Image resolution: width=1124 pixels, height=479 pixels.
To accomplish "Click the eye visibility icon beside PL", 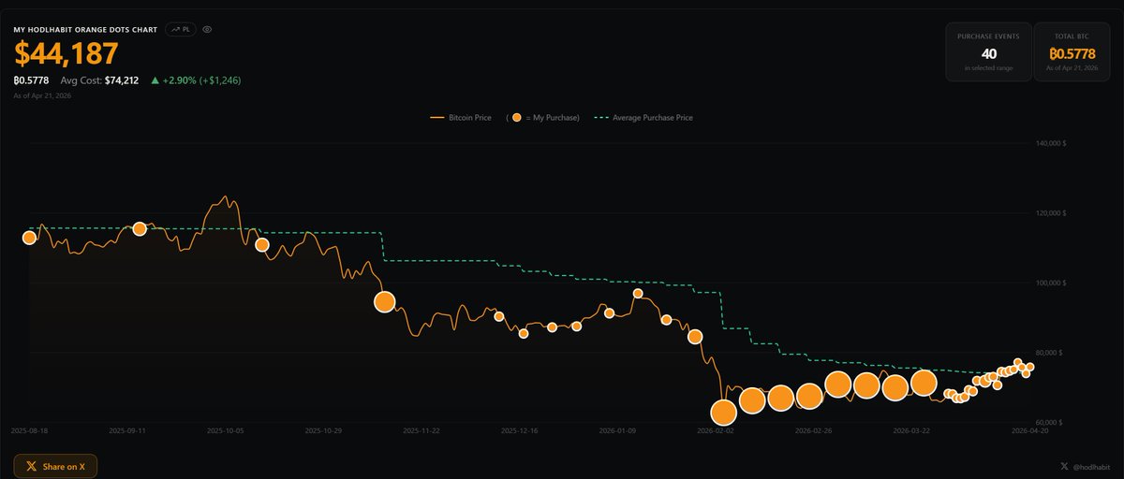I will point(207,29).
